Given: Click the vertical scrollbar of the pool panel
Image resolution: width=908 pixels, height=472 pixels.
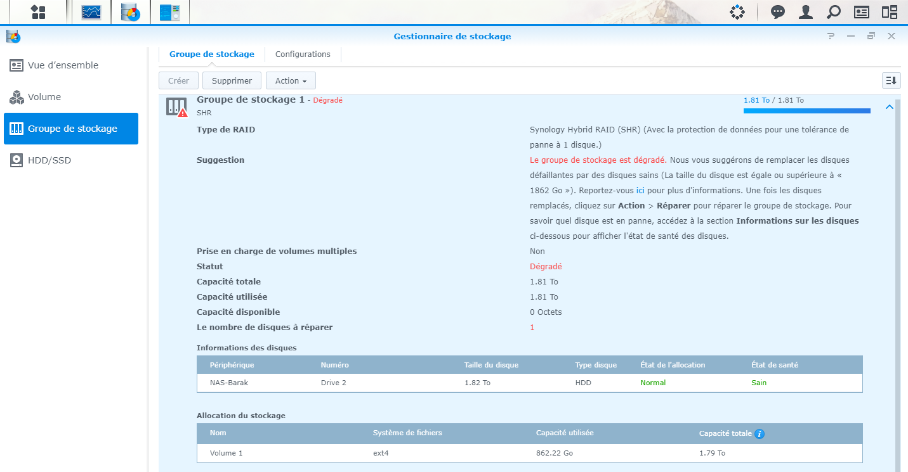Looking at the screenshot, I should [899, 285].
